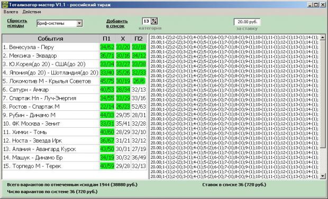328x199 pixels.
Task: Click the category 13 spinner arrows
Action: (154, 21)
